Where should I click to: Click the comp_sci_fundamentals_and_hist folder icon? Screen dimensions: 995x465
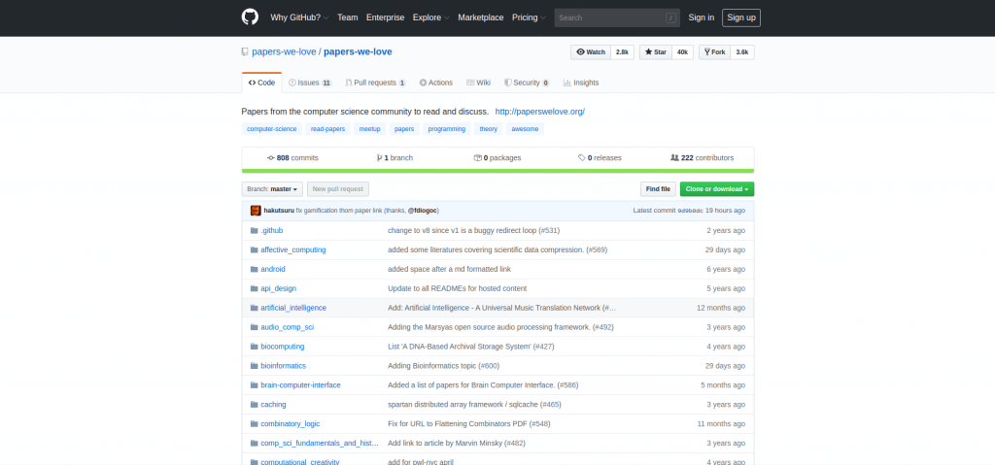254,444
